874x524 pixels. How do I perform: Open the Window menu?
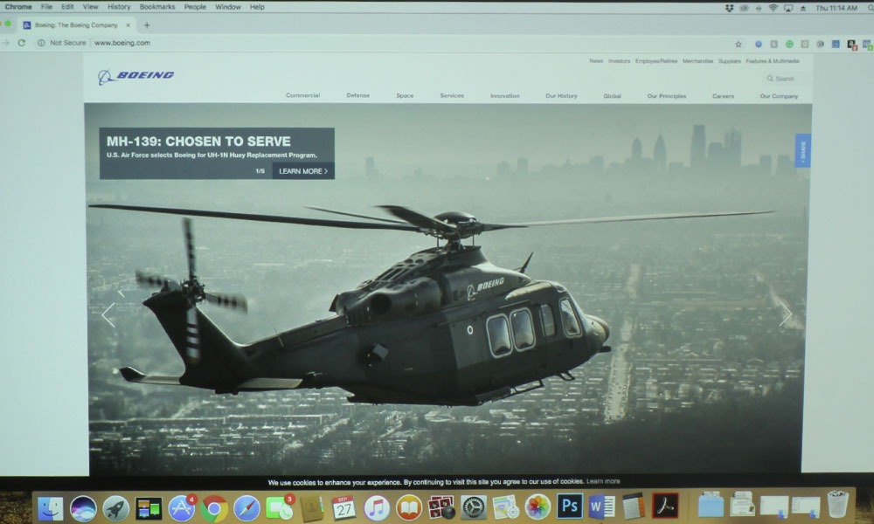coord(228,7)
